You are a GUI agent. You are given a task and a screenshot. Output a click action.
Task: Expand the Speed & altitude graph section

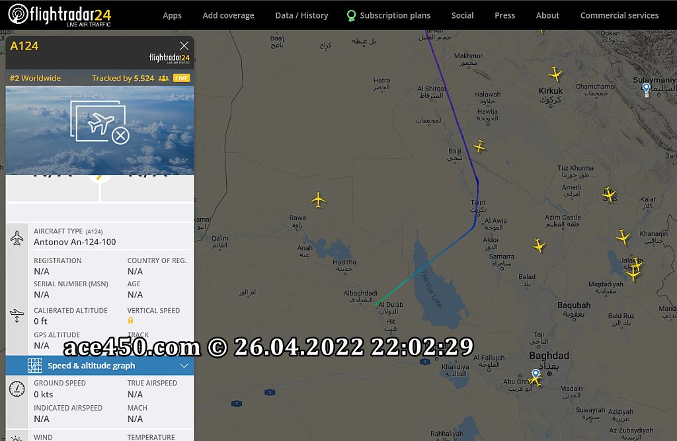point(100,366)
